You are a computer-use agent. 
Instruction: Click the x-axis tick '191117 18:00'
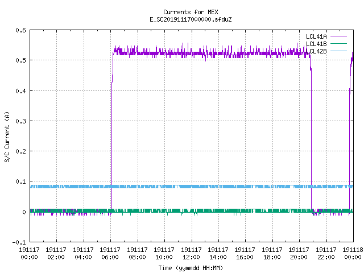pos(272,254)
